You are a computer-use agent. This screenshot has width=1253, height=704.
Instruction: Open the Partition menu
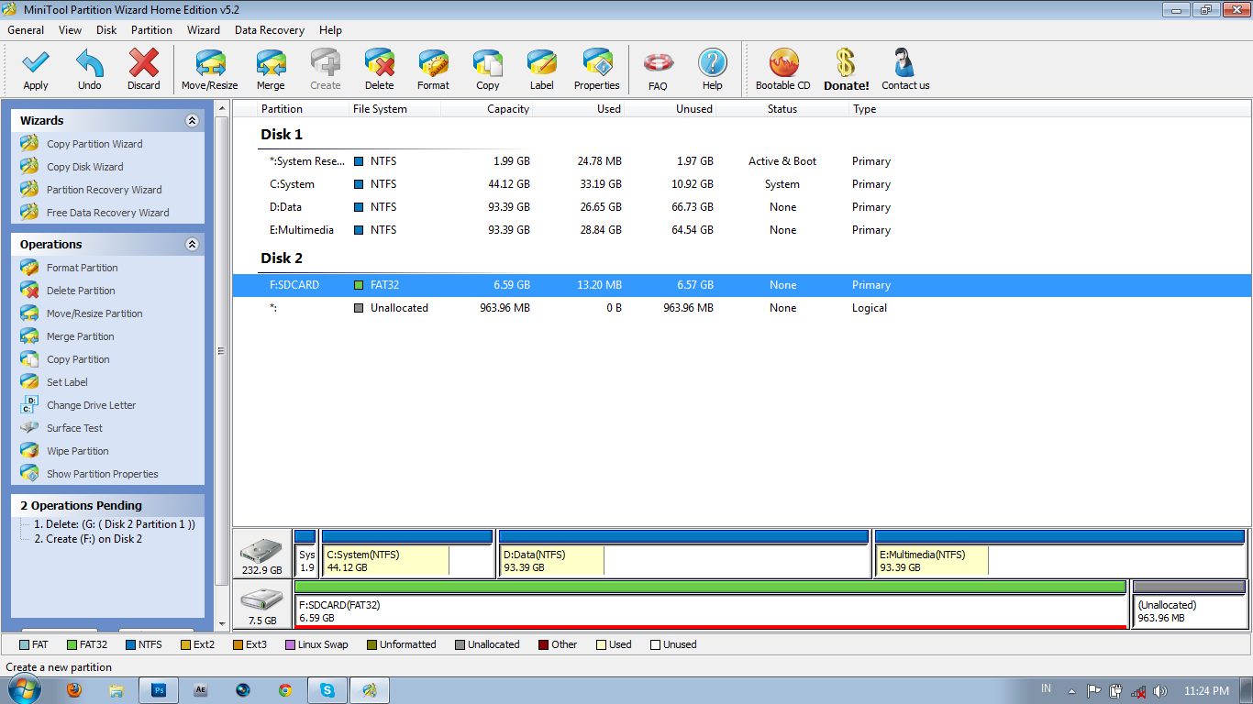pos(151,30)
